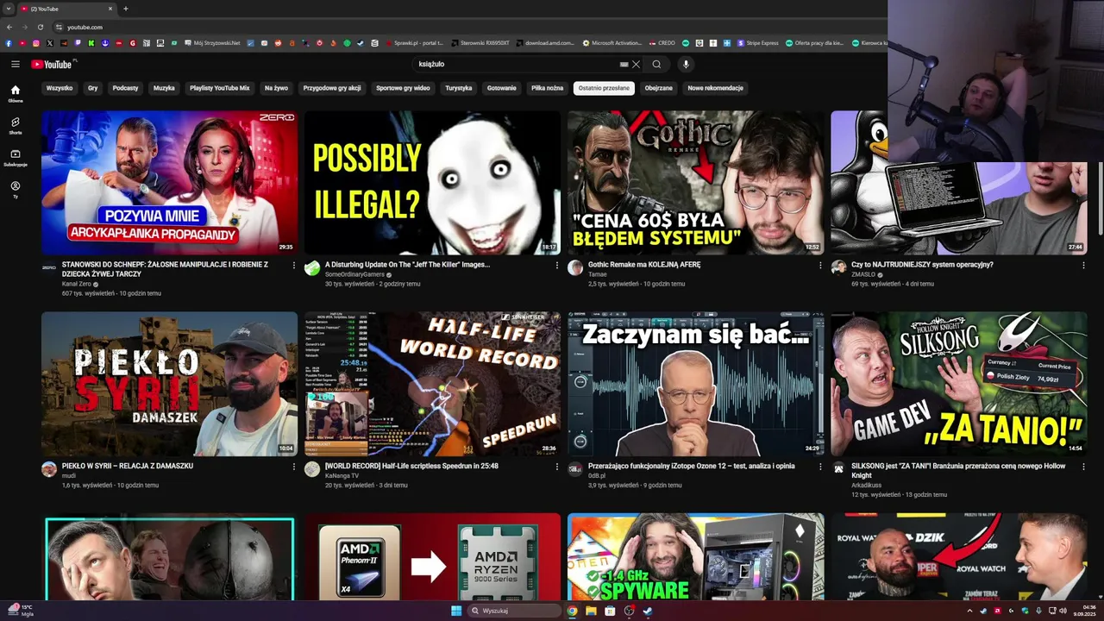Select the Piłka nożna chip

(547, 88)
